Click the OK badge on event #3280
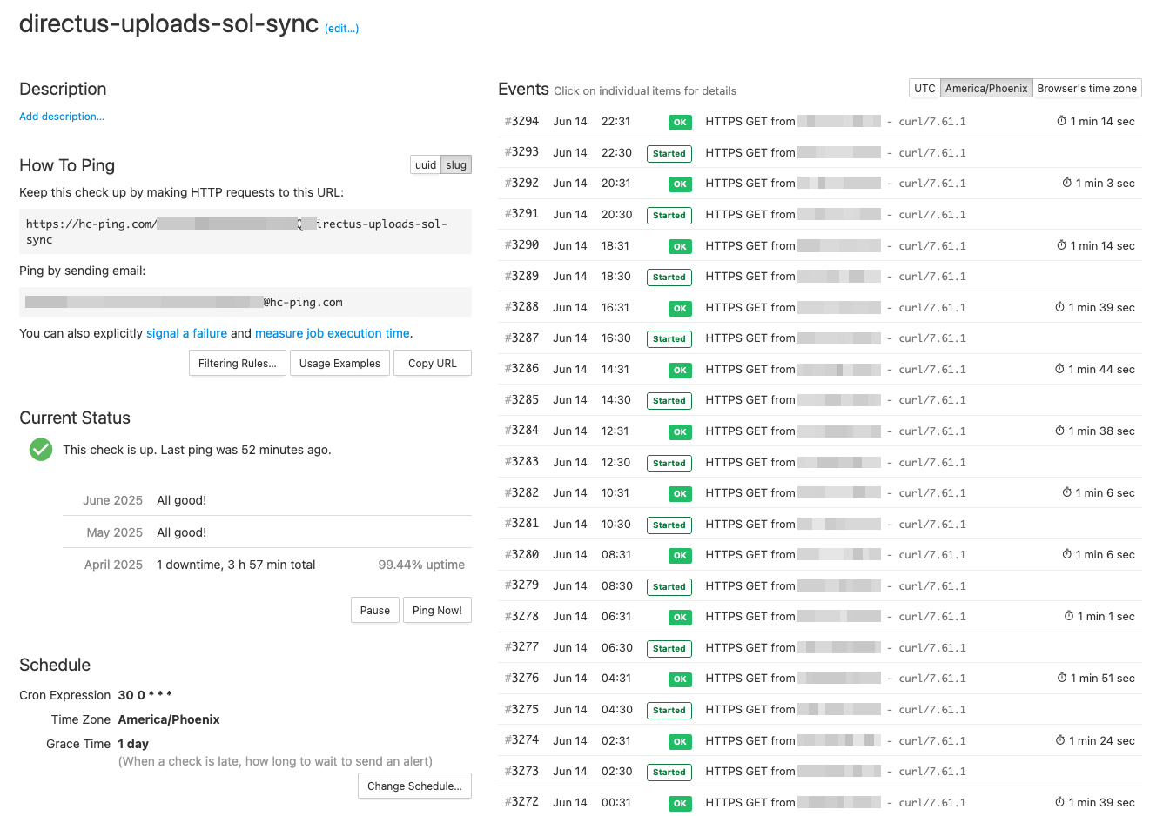 (x=680, y=556)
